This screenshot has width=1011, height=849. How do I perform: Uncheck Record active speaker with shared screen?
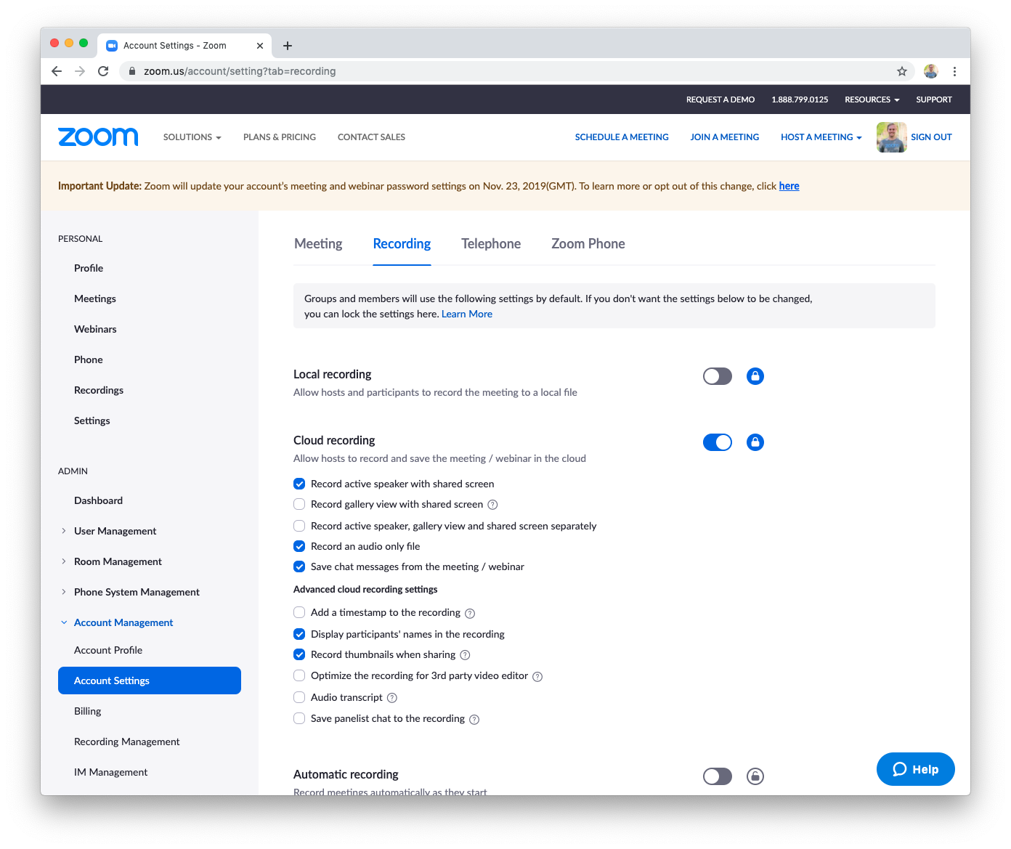(x=299, y=484)
